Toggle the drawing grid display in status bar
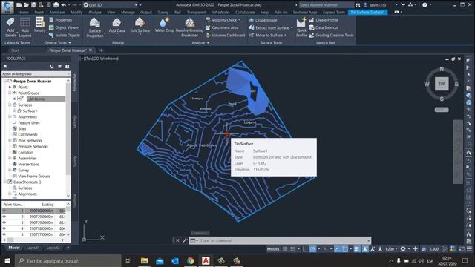Image resolution: width=475 pixels, height=267 pixels. (x=285, y=249)
